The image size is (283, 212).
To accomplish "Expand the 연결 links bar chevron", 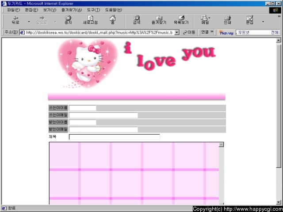I will coord(212,32).
